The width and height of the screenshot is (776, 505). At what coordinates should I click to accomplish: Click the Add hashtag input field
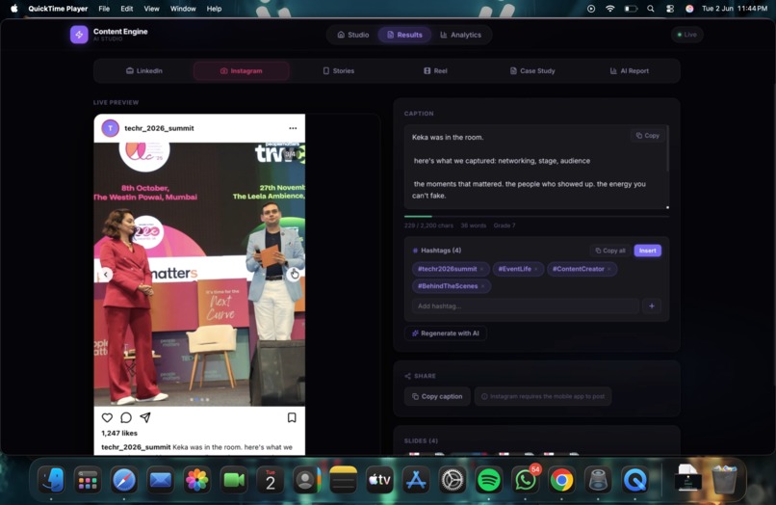click(525, 306)
